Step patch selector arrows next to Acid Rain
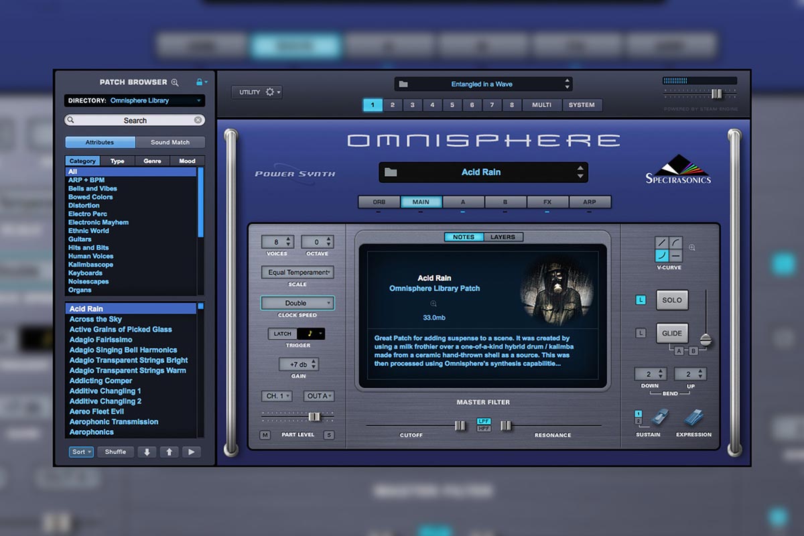804x536 pixels. coord(580,172)
